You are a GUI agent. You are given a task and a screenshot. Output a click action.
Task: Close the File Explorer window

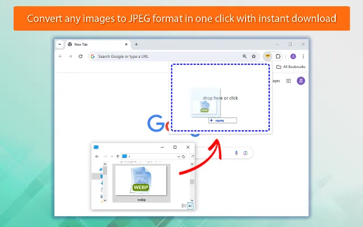(x=188, y=147)
